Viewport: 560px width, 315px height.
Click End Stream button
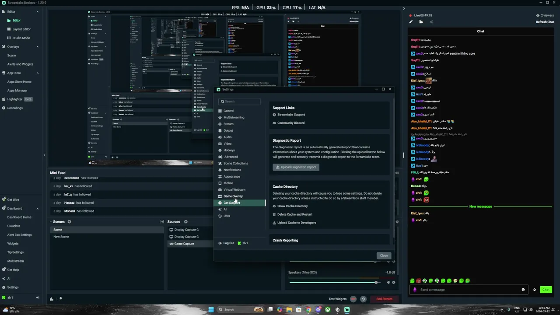pyautogui.click(x=384, y=299)
